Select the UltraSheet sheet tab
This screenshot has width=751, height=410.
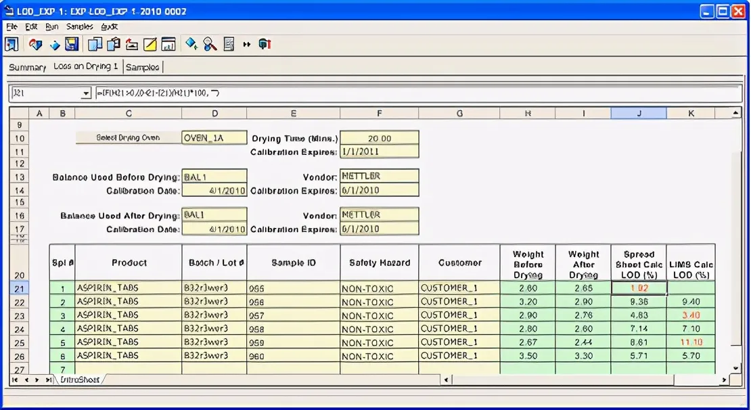pyautogui.click(x=80, y=380)
